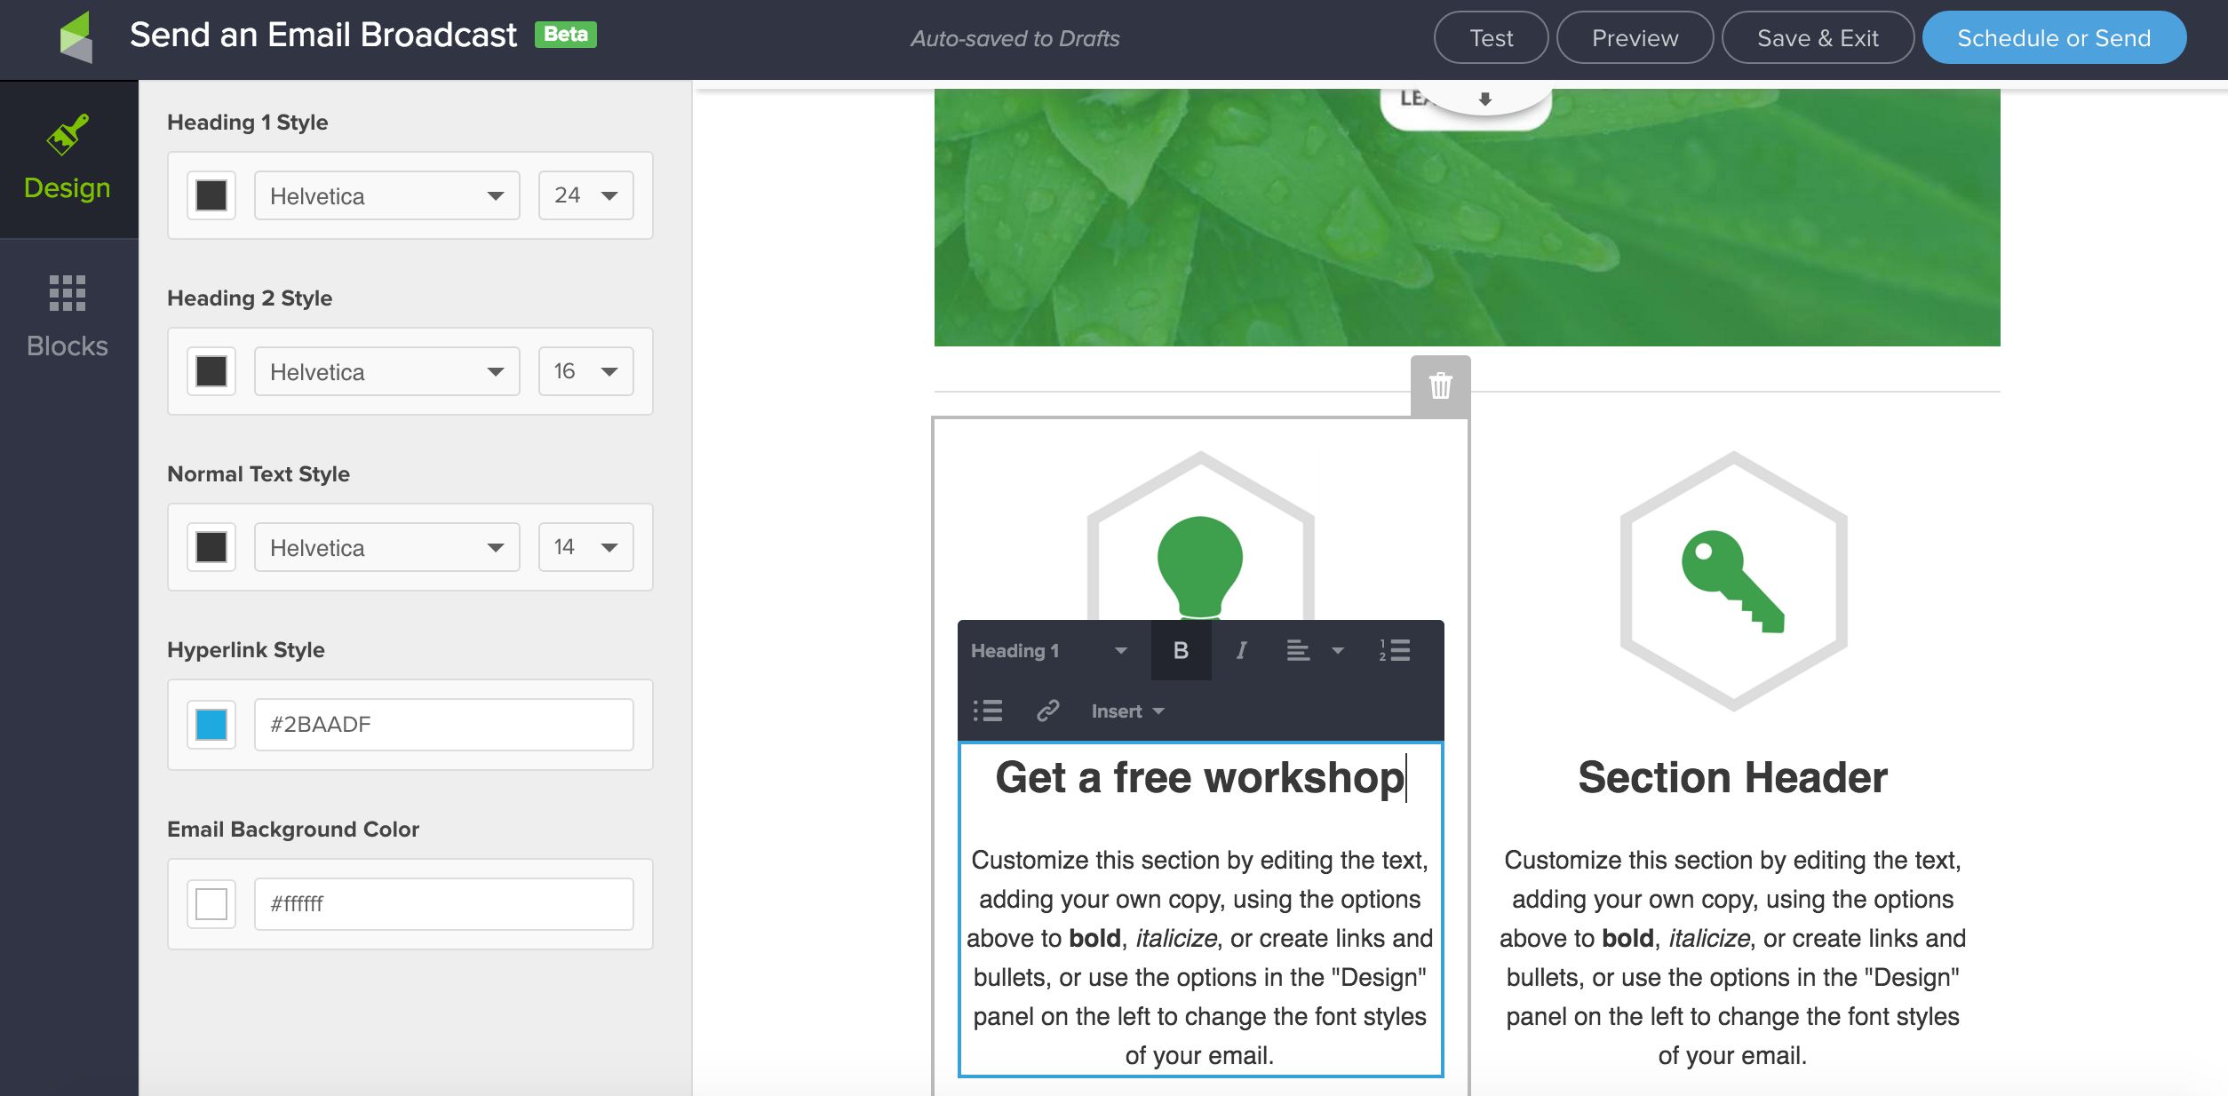
Task: Open Normal Text Helvetica font dropdown
Action: [x=386, y=547]
